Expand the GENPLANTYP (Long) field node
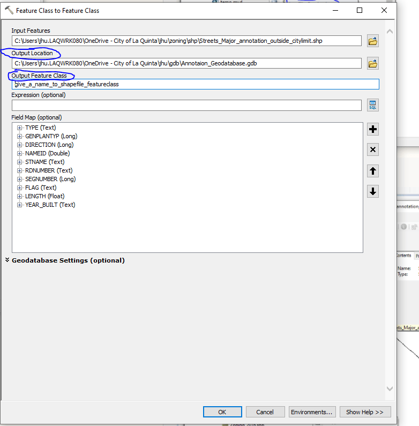This screenshot has height=426, width=419. (x=19, y=136)
